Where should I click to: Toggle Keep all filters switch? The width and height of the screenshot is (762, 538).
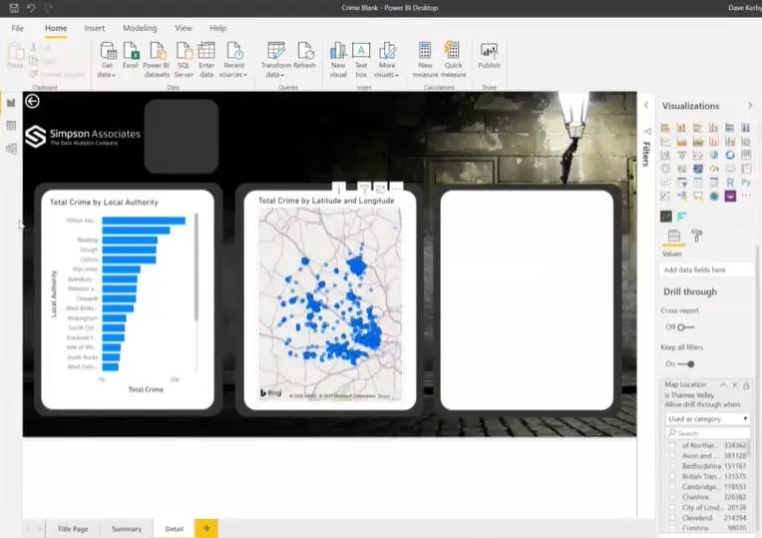686,364
